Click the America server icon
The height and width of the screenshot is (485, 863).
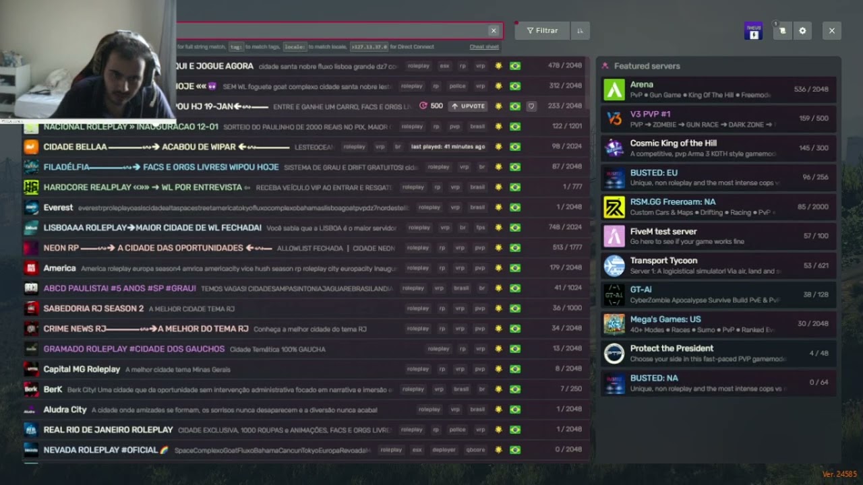point(31,268)
